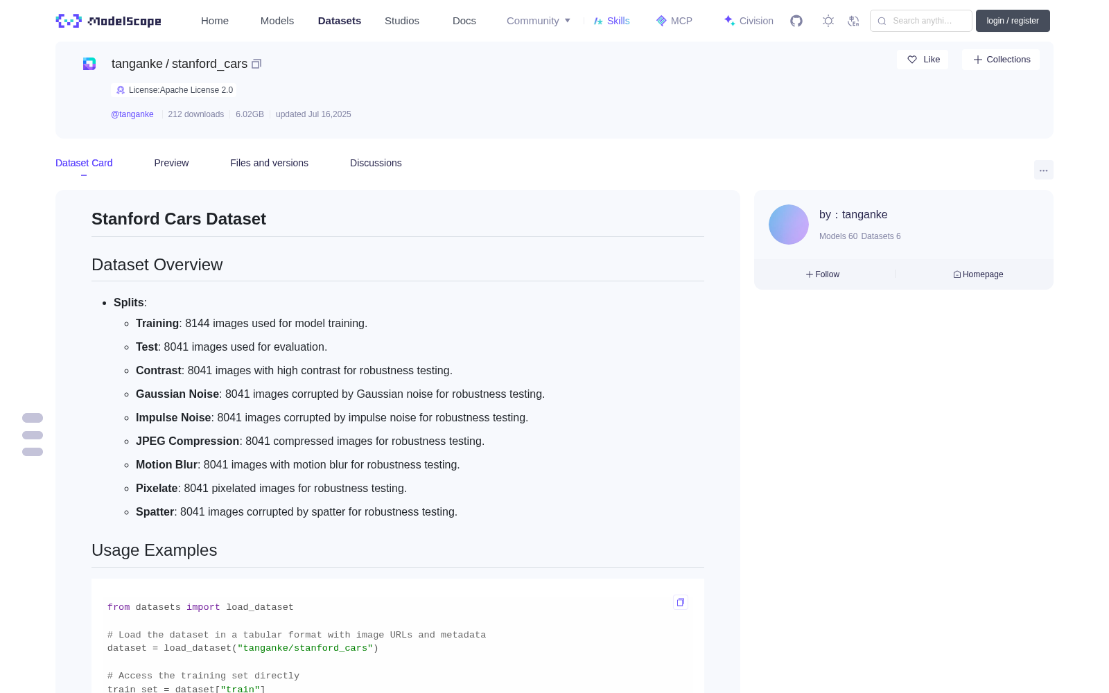Click License:Apache License 2.0 badge text

point(181,90)
